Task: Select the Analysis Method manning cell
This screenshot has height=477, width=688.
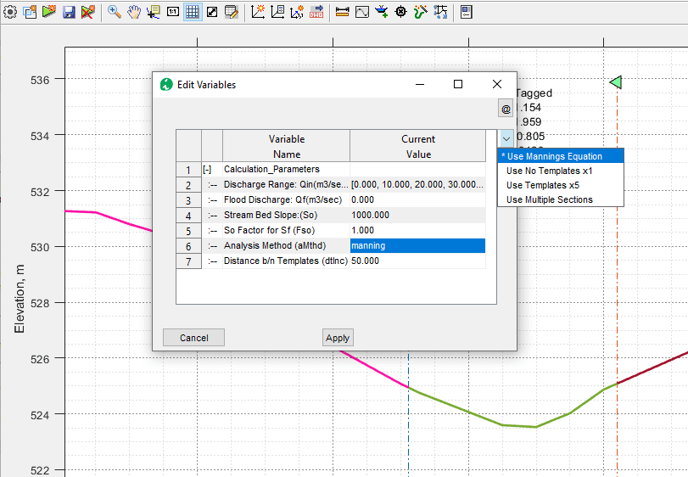Action: 417,246
